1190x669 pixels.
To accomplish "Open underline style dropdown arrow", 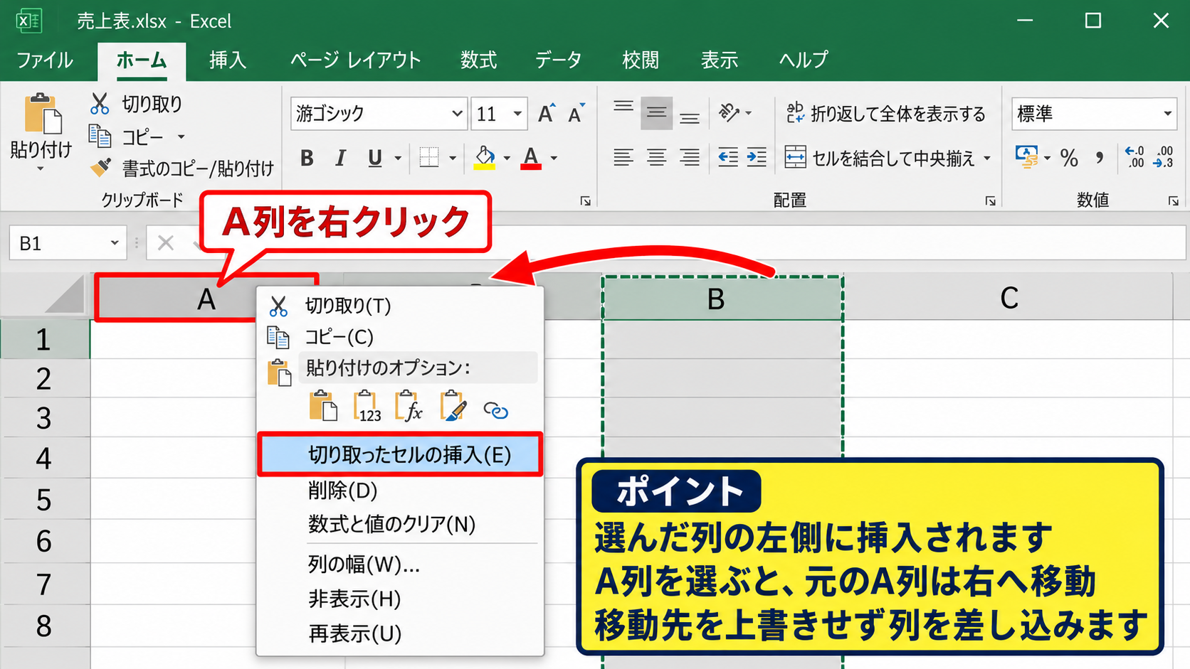I will point(398,159).
